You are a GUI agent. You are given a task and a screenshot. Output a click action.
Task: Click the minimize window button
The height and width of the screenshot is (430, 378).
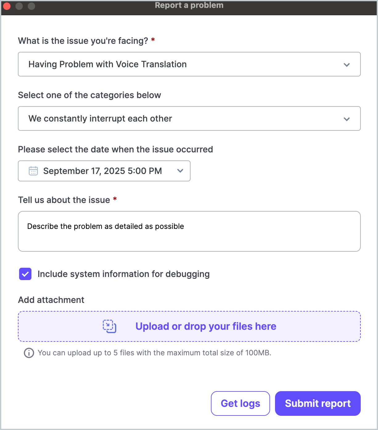19,6
